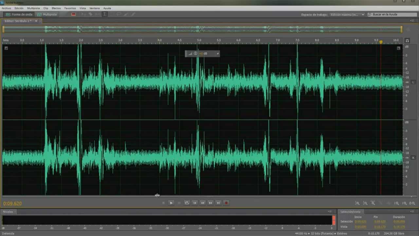
Task: Click zoom to selection icon
Action: click(412, 203)
